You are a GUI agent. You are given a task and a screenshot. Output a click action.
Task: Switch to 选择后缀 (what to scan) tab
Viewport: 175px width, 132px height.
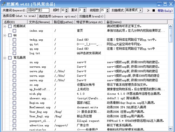(19, 16)
